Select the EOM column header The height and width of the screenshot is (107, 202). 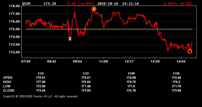pos(176,74)
